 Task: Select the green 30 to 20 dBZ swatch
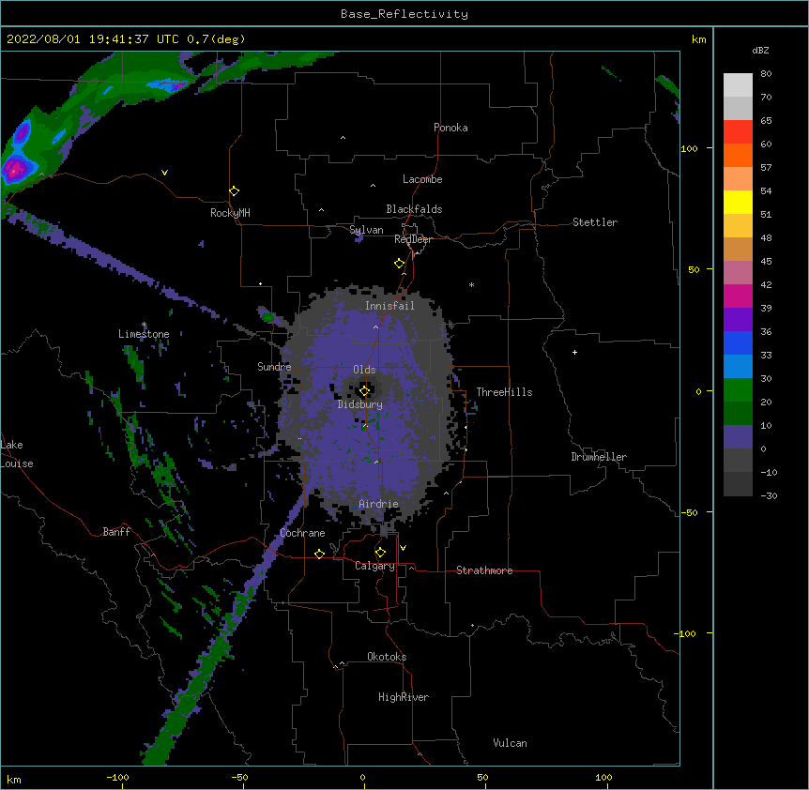point(738,390)
